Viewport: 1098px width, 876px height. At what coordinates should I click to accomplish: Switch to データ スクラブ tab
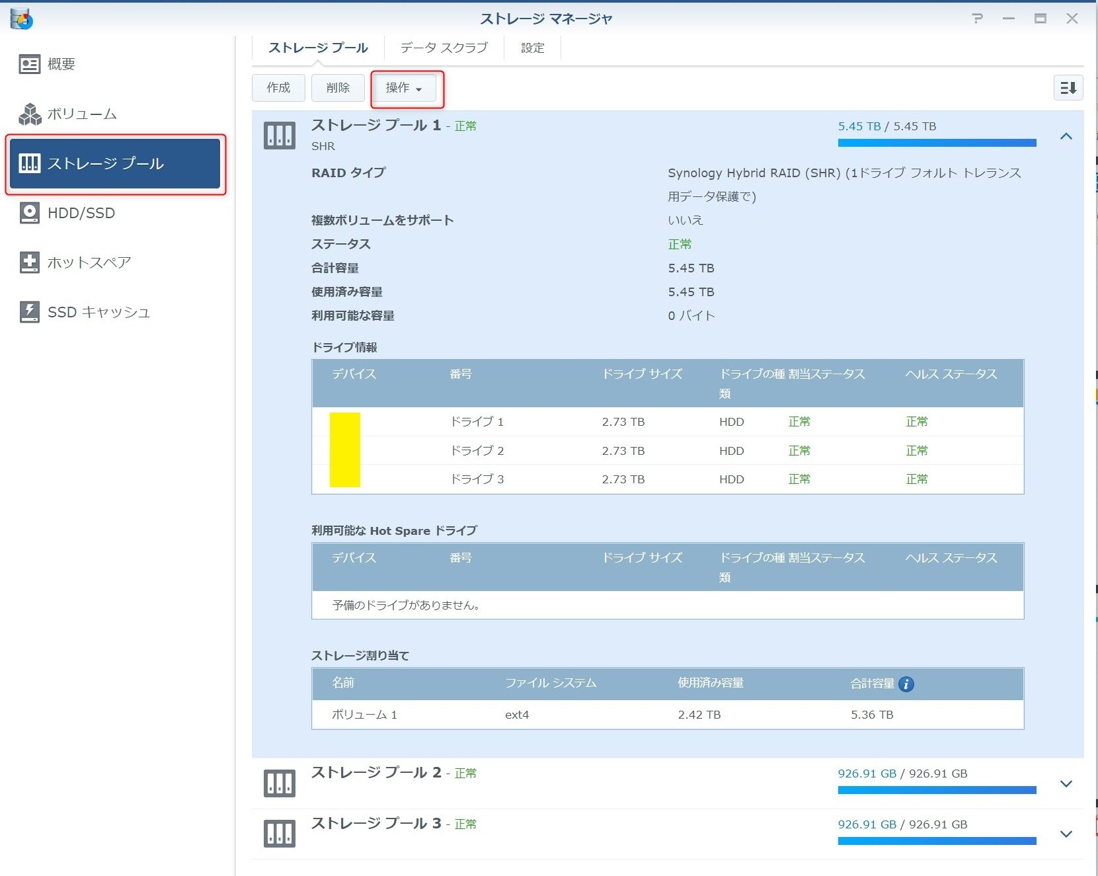coord(444,48)
